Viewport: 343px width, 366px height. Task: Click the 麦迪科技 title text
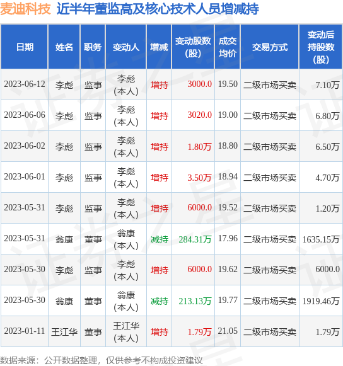coord(25,9)
